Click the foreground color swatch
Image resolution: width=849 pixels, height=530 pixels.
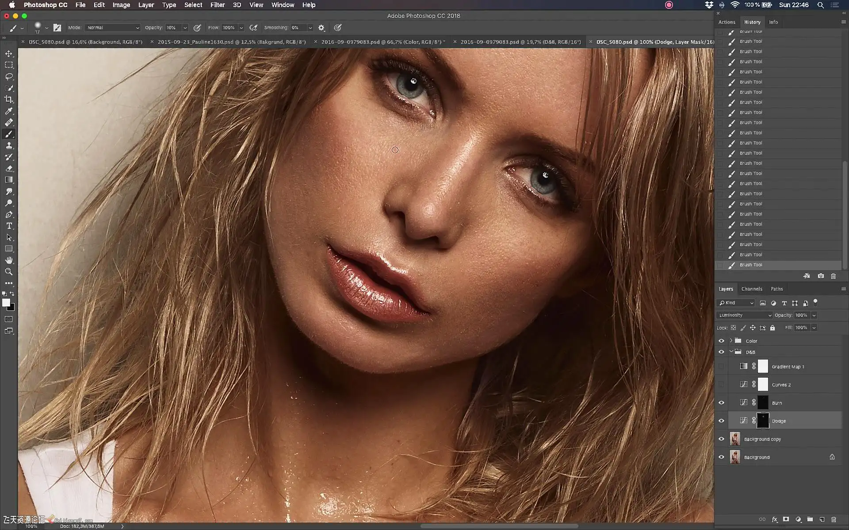pos(6,303)
